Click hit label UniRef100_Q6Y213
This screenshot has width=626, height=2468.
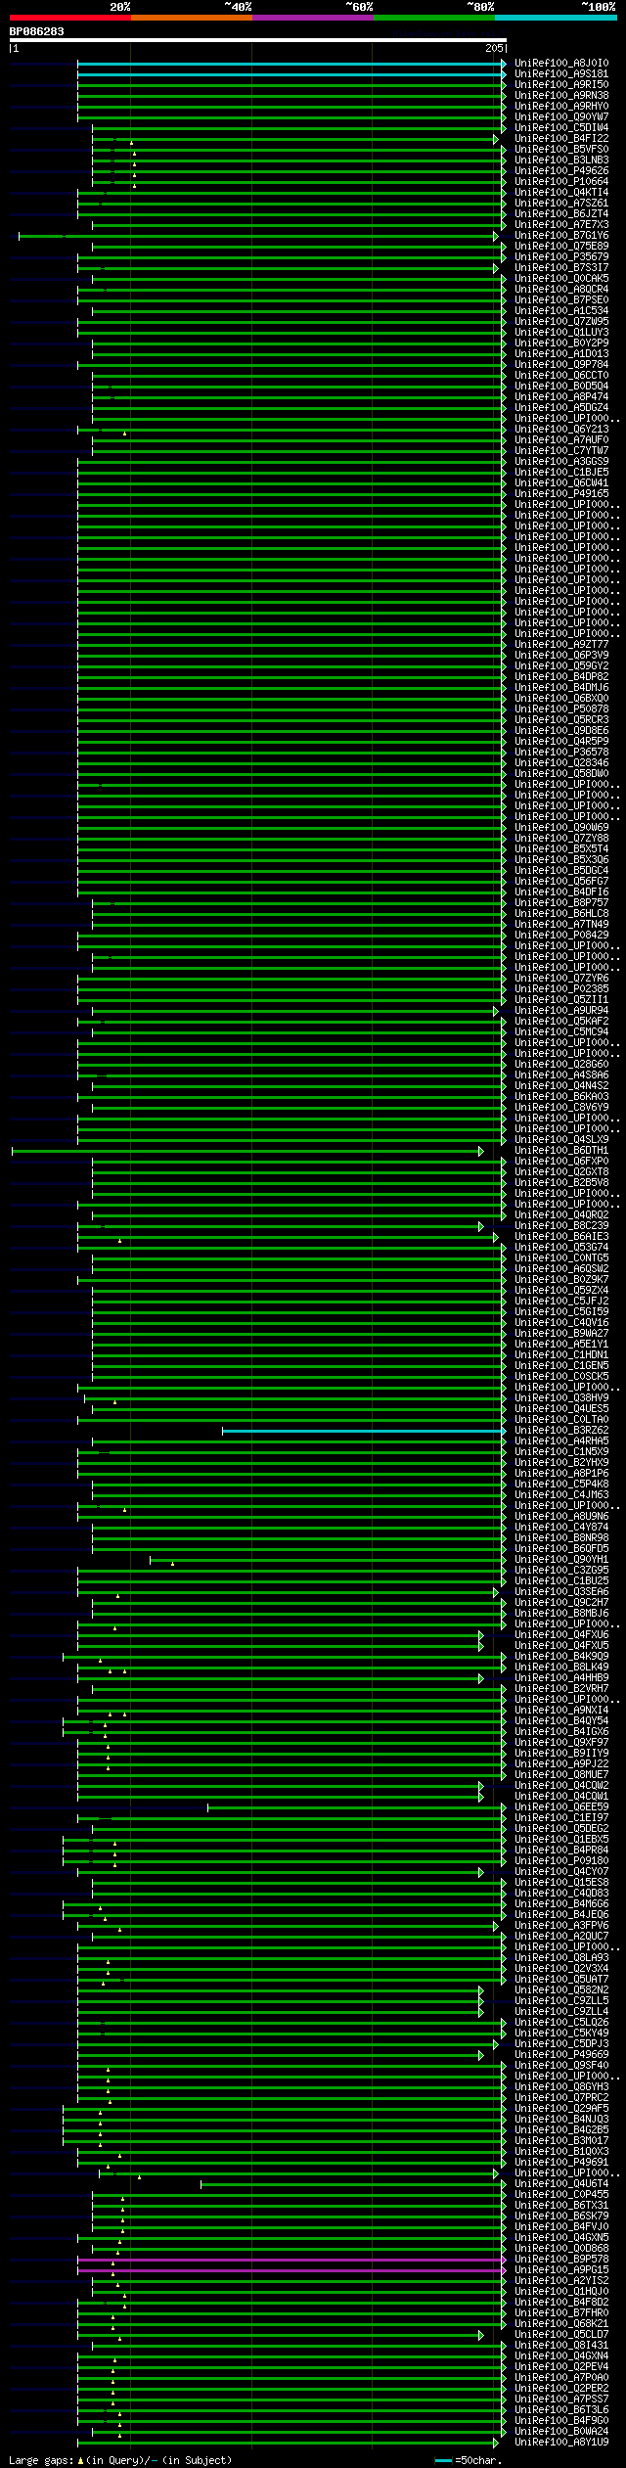tap(561, 430)
